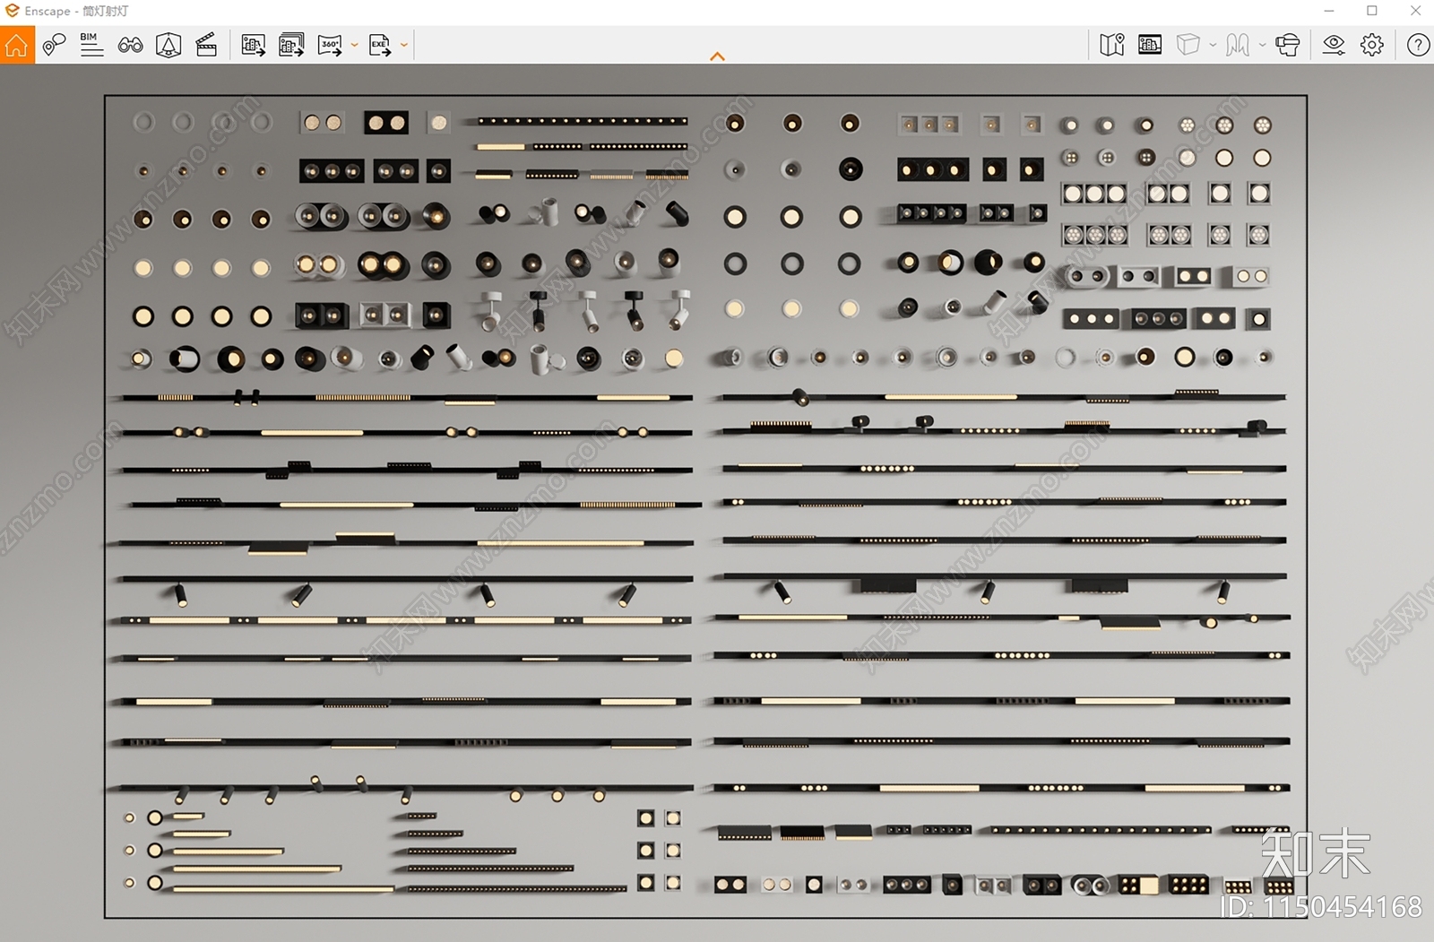The image size is (1434, 942).
Task: Close the Enscape window
Action: tap(1415, 11)
